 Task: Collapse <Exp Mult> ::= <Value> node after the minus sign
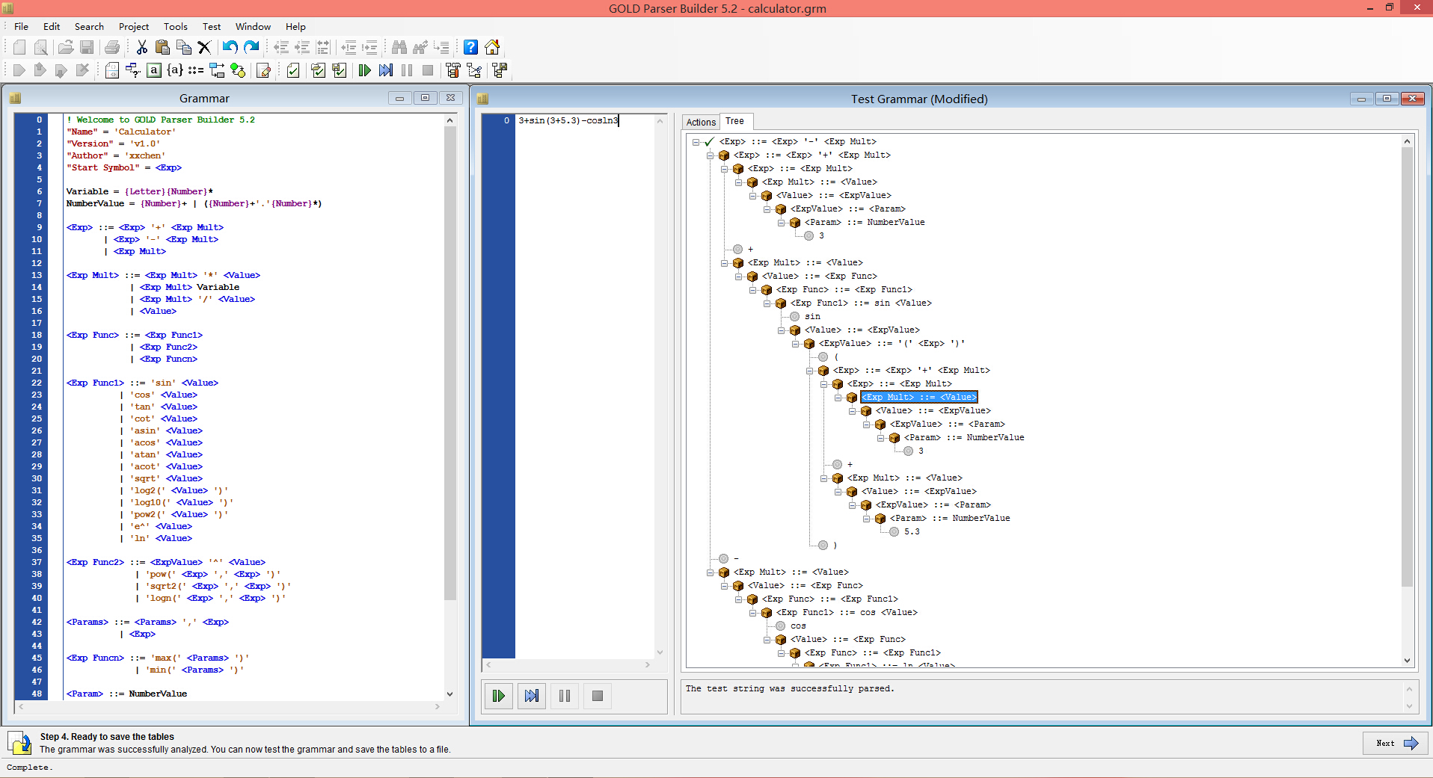click(x=710, y=572)
